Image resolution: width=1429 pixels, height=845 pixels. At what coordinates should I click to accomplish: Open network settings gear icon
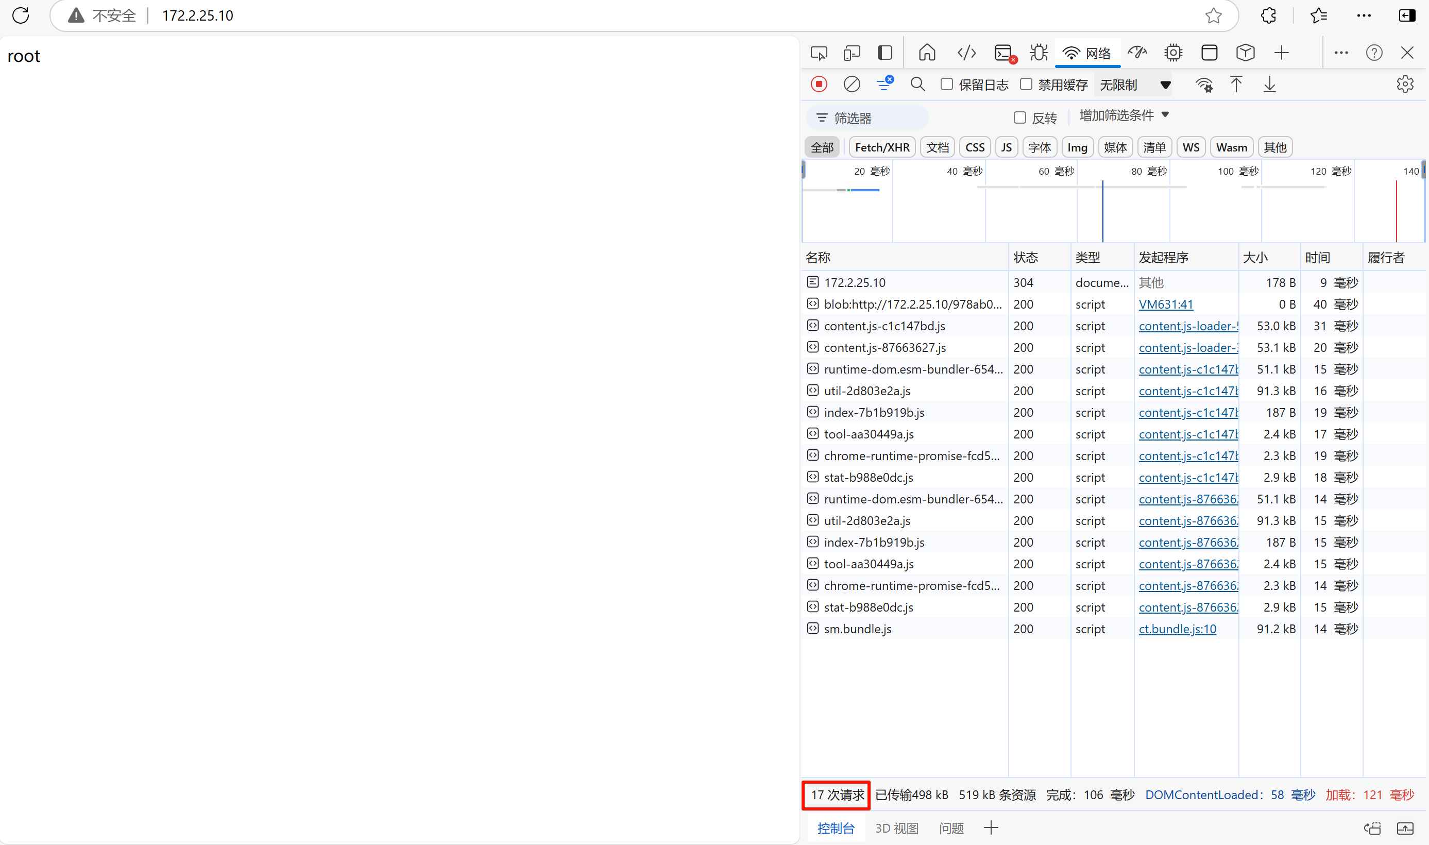pyautogui.click(x=1404, y=84)
